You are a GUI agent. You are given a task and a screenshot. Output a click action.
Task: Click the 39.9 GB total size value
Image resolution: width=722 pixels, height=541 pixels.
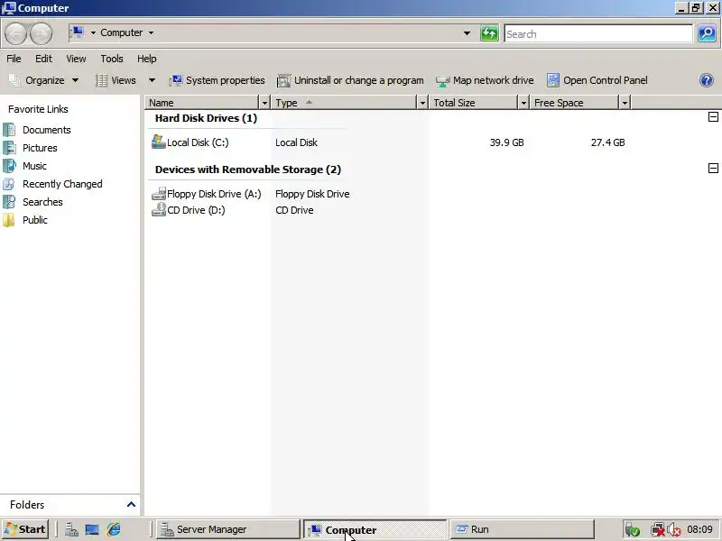tap(506, 142)
